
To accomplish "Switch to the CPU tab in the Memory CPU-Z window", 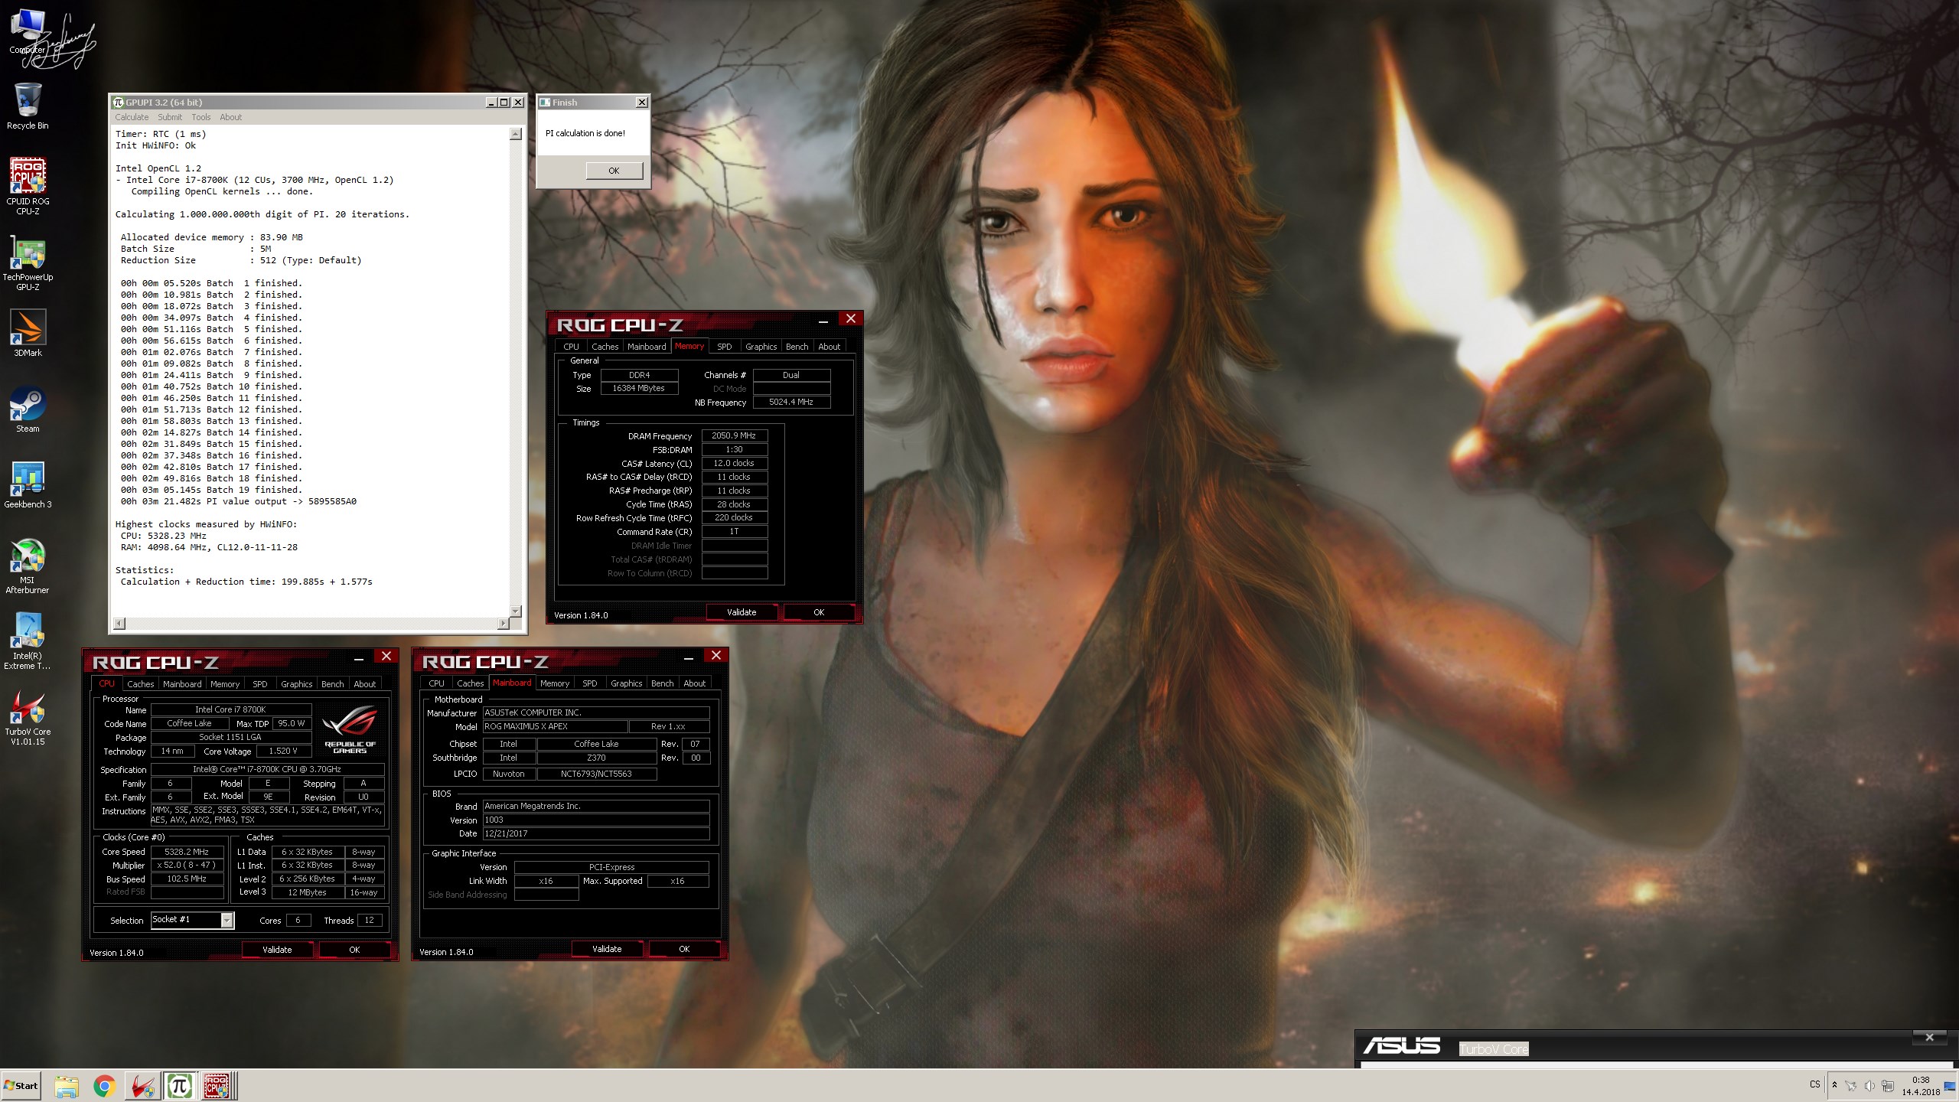I will [572, 347].
